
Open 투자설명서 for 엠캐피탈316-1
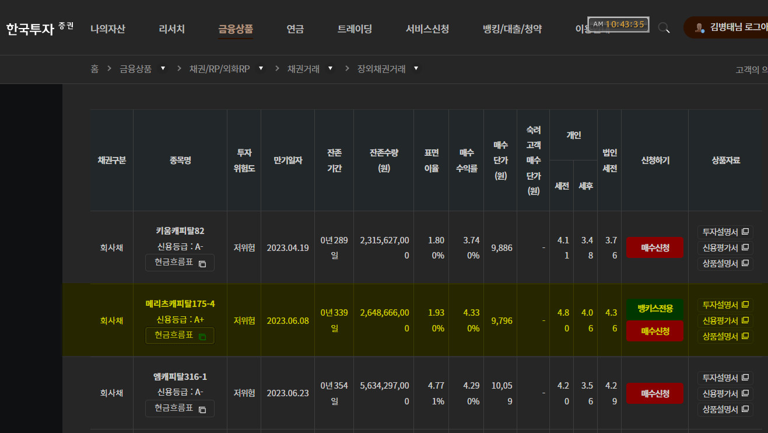[725, 378]
